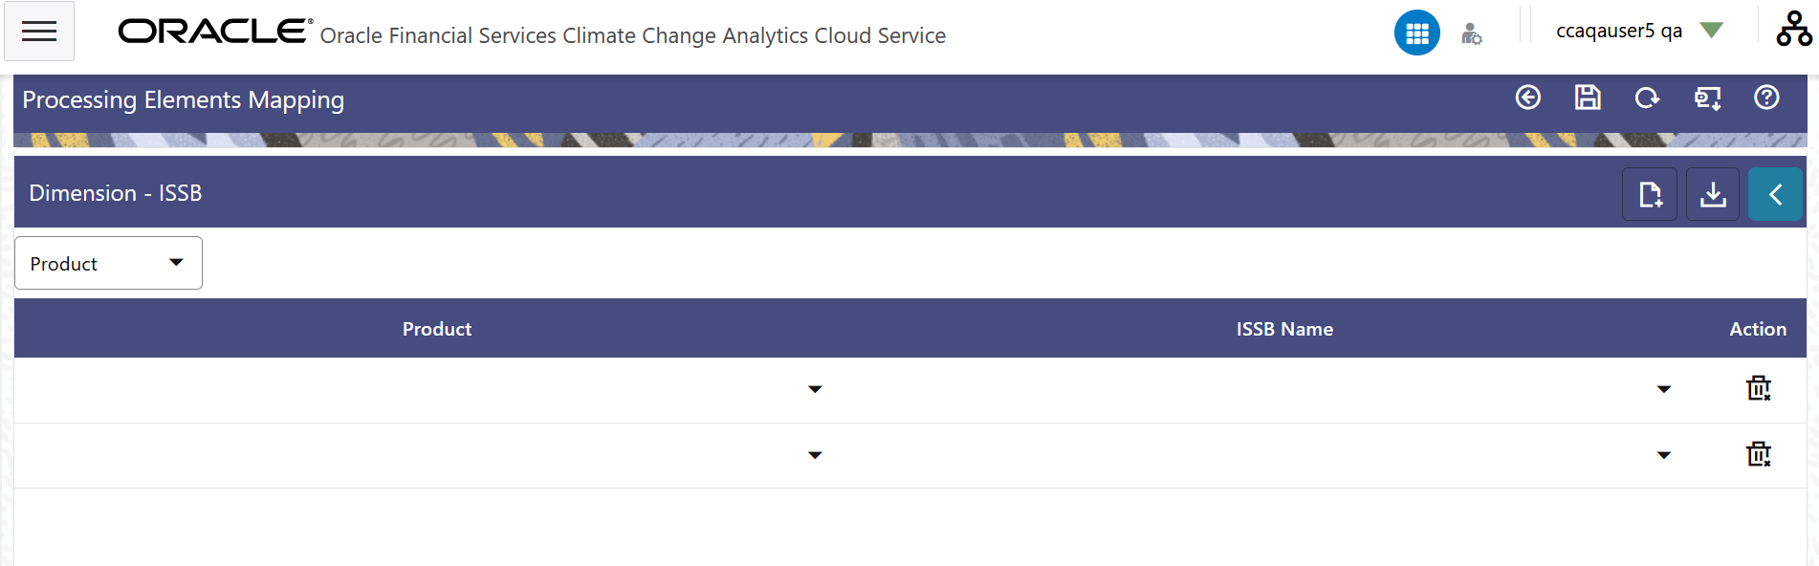The height and width of the screenshot is (566, 1819).
Task: Click the refresh icon in title bar
Action: point(1647,98)
